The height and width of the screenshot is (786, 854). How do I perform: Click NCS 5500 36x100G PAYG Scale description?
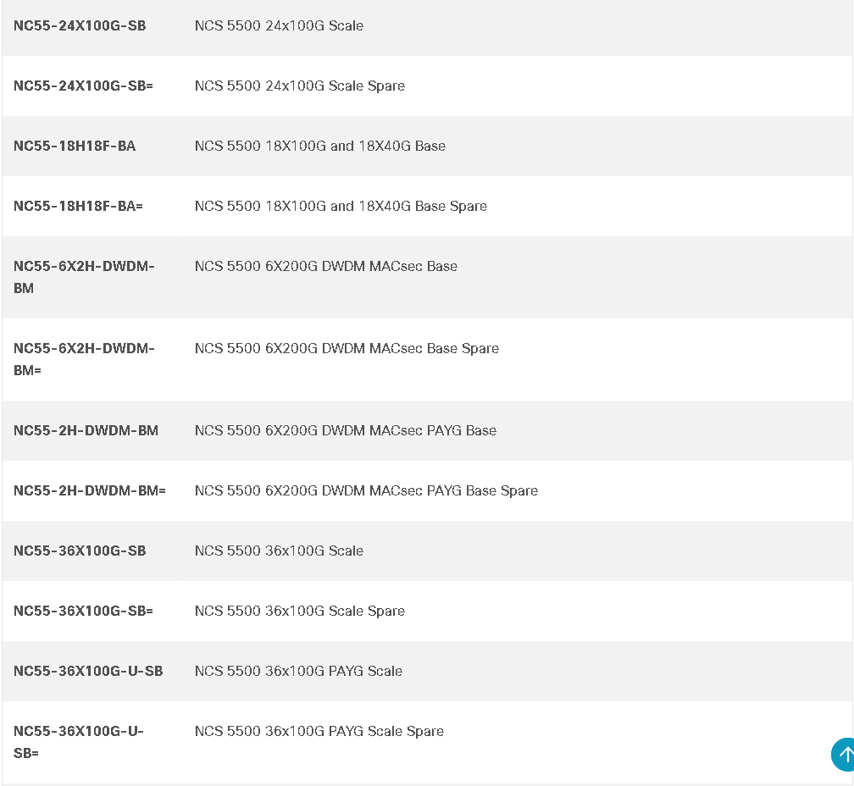(x=298, y=671)
